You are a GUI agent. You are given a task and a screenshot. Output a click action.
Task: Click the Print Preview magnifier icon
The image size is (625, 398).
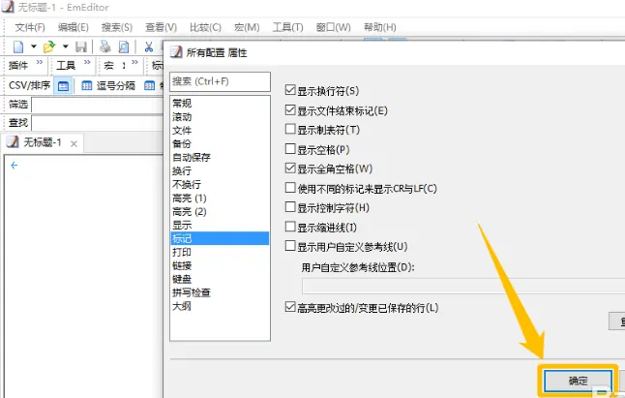[x=124, y=46]
